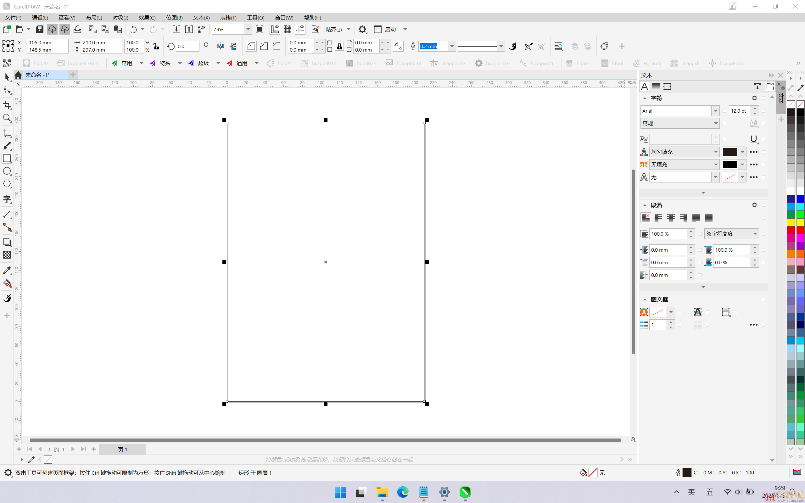Click the text fill color swatch

(x=730, y=152)
